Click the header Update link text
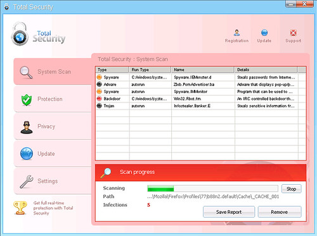The width and height of the screenshot is (317, 236). pyautogui.click(x=264, y=40)
